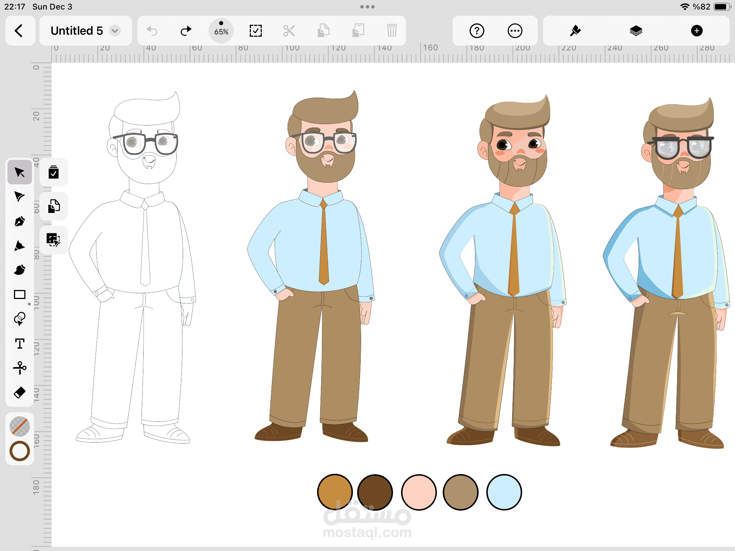The height and width of the screenshot is (551, 735).
Task: Click the peach skin-tone palette circle
Action: 419,492
